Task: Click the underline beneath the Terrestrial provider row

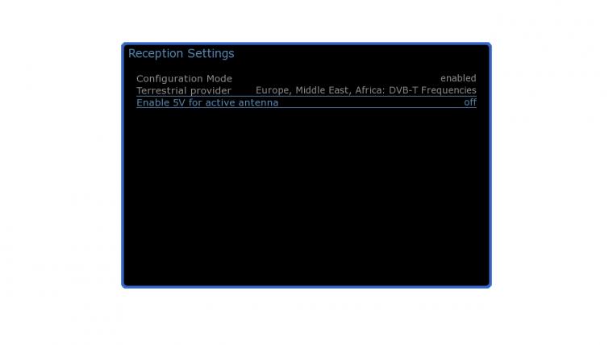Action: point(306,96)
